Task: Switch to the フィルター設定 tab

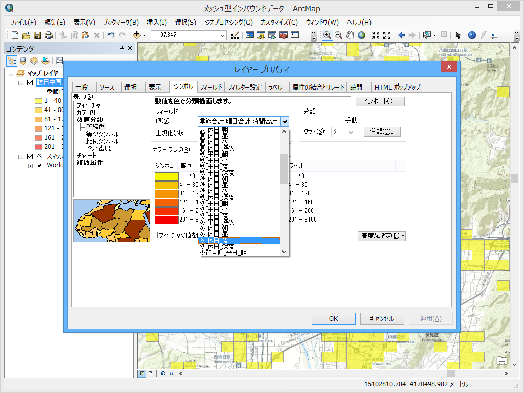Action: coord(245,87)
